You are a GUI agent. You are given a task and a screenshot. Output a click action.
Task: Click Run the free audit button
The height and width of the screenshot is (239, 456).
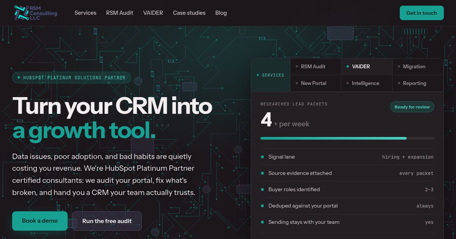tap(107, 221)
